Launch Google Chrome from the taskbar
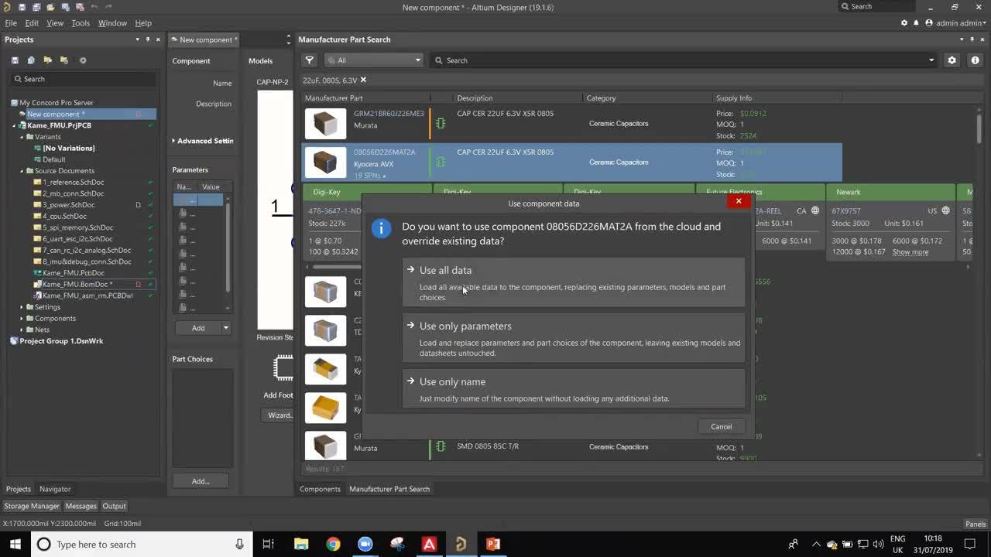Image resolution: width=991 pixels, height=557 pixels. click(333, 544)
